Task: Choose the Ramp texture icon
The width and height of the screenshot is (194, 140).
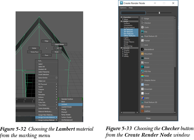Action: (142, 76)
